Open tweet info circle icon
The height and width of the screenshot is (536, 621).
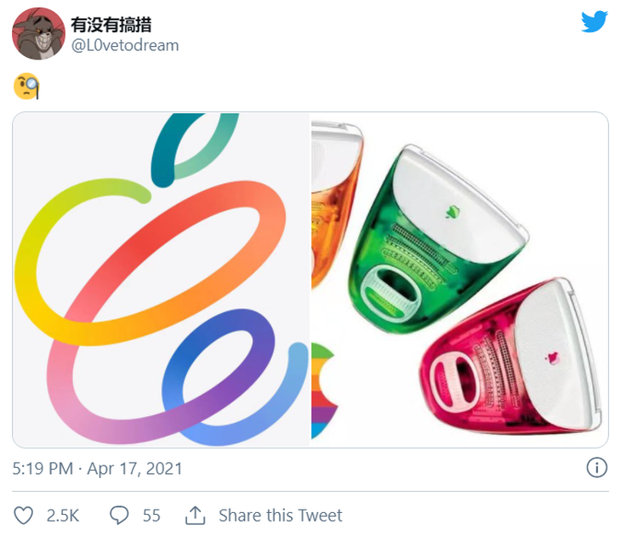tap(597, 468)
